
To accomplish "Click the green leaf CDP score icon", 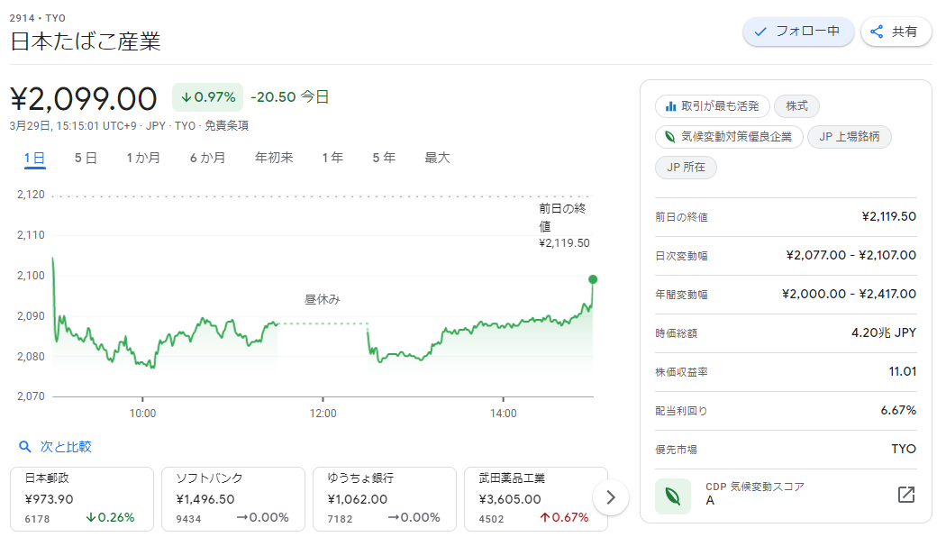I will (673, 496).
